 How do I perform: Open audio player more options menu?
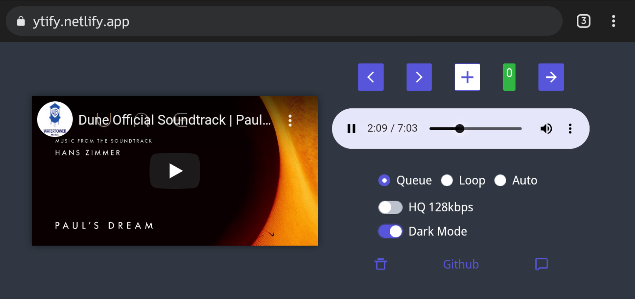click(x=570, y=128)
